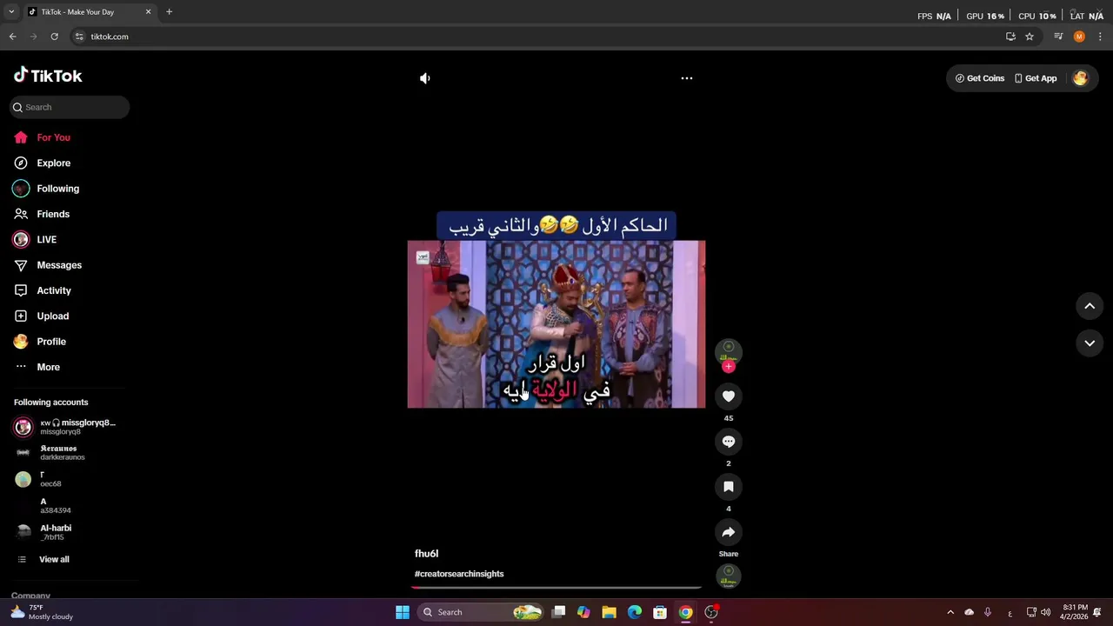Focus the TikTok search field

click(70, 107)
